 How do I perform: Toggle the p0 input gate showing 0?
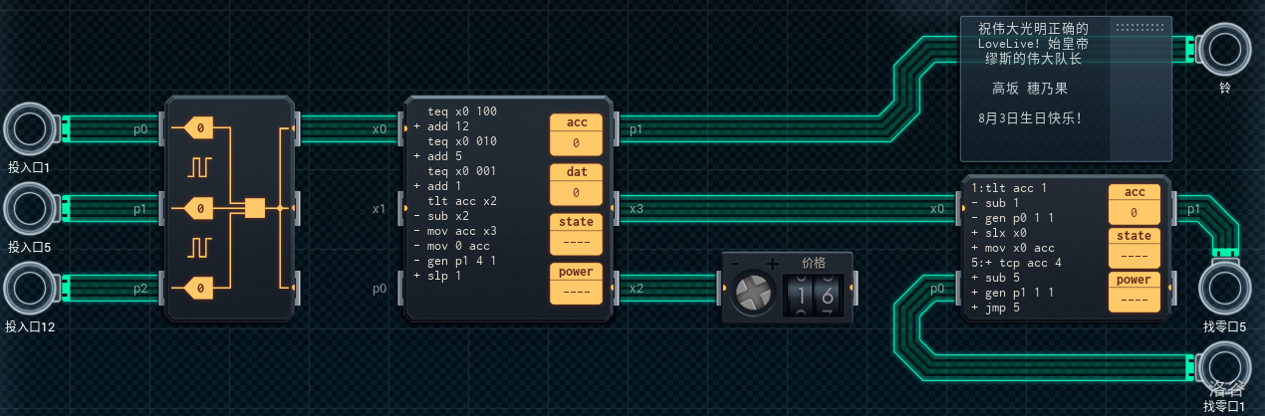point(199,128)
